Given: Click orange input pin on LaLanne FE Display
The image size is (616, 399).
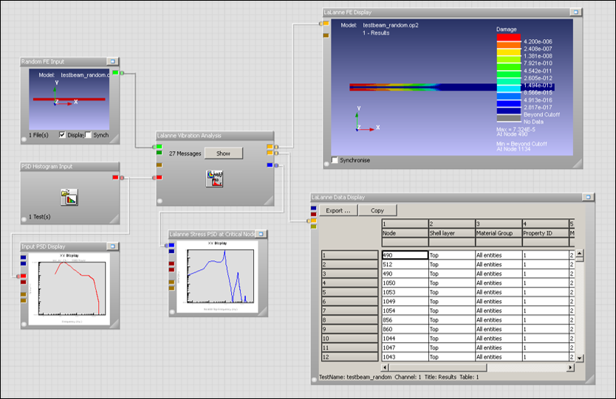Looking at the screenshot, I should [x=326, y=23].
